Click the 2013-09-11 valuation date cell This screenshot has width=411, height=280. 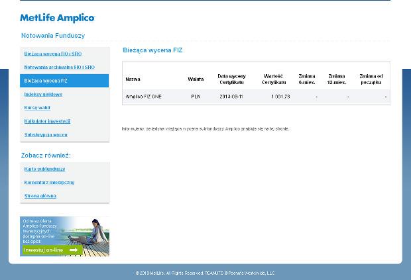pos(231,97)
